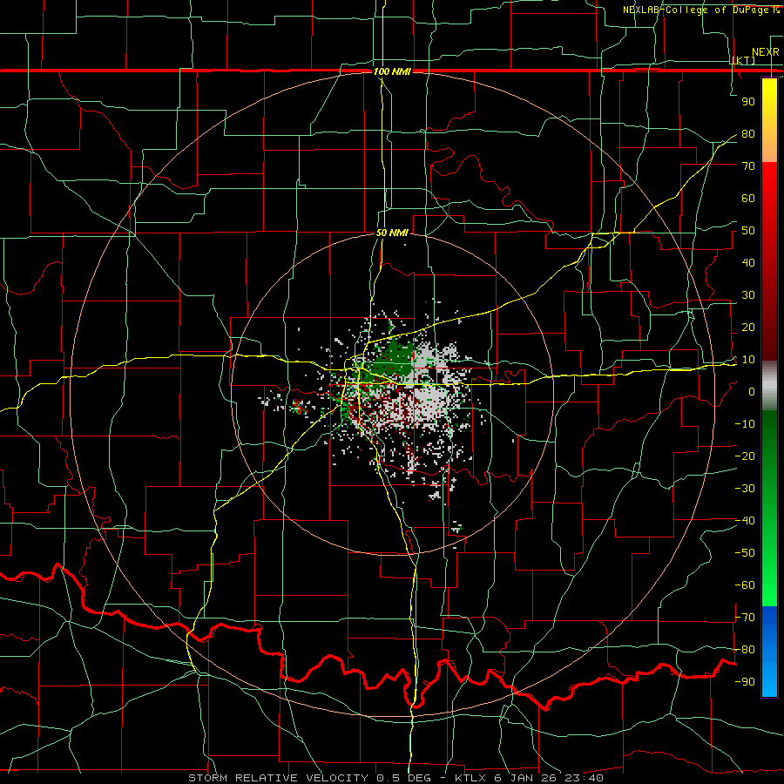Click the Storm Relative Velocity caption text
The image size is (784, 784).
pos(395,778)
